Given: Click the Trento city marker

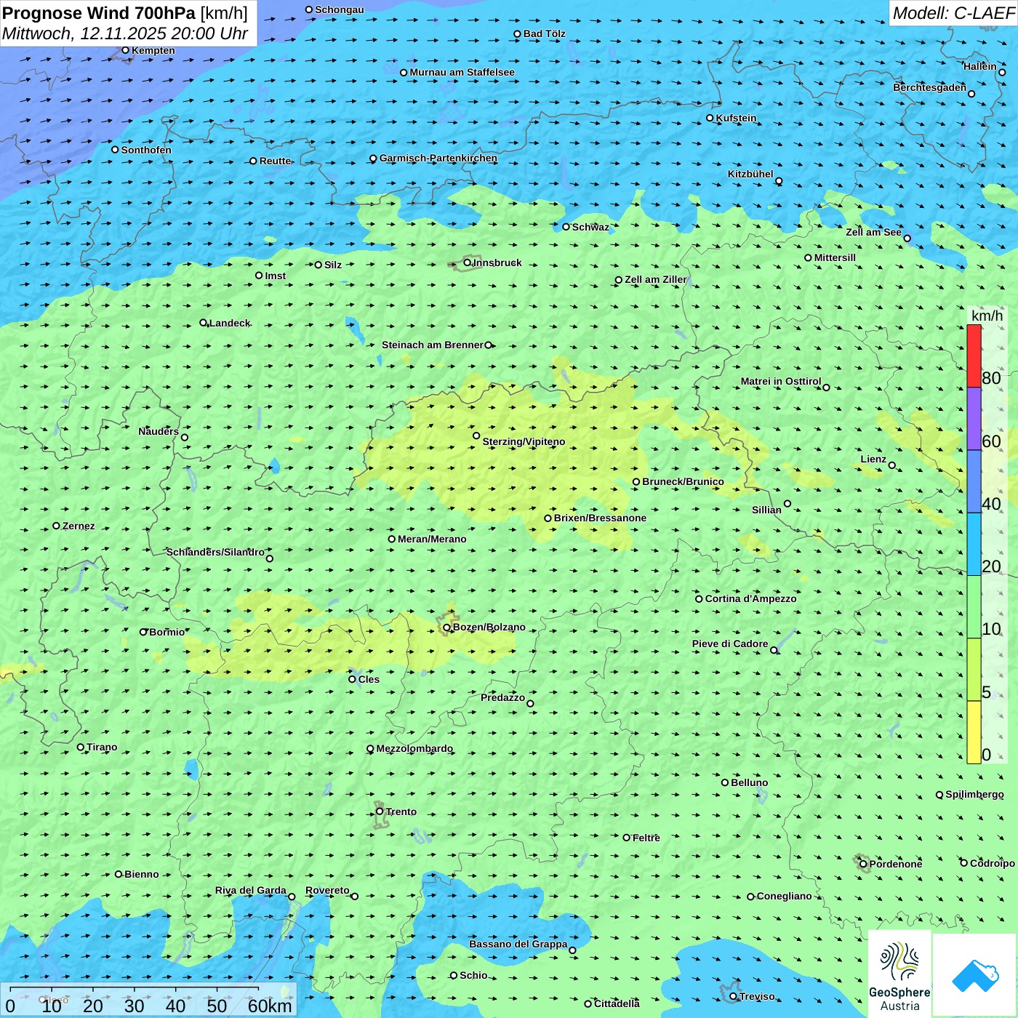Looking at the screenshot, I should (x=380, y=811).
